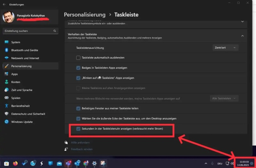Show hidden system tray icons chevron
Viewport: 256px width, 168px height.
[205, 163]
